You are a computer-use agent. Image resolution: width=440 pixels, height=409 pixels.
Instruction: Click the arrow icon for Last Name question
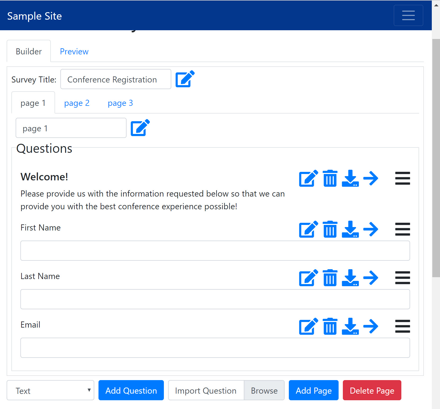click(371, 278)
